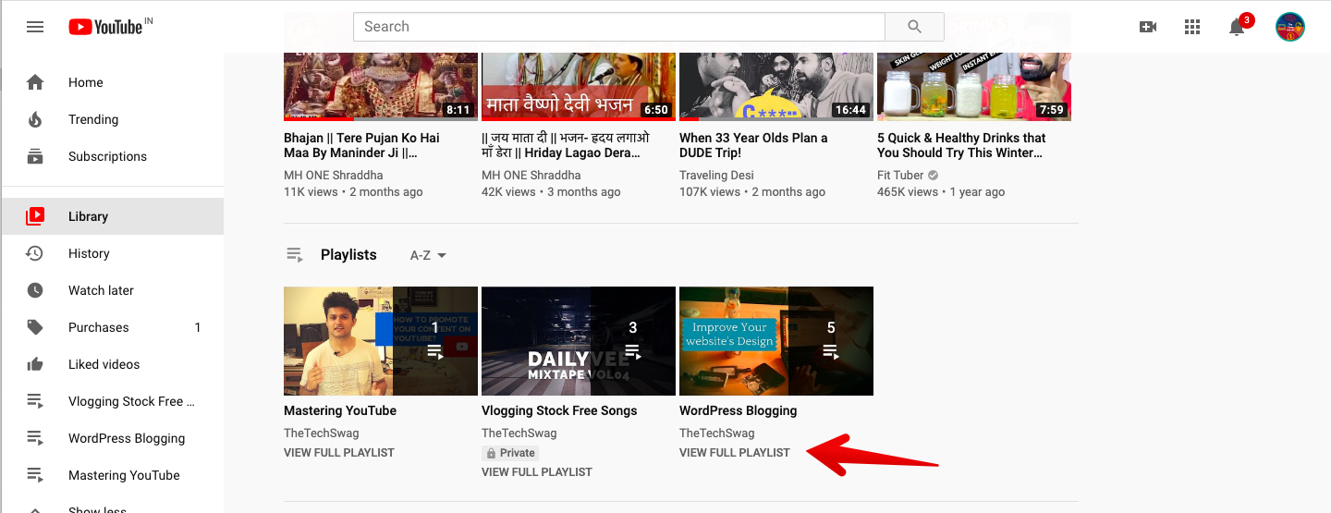The height and width of the screenshot is (513, 1331).
Task: Open the hamburger guide menu
Action: tap(35, 27)
